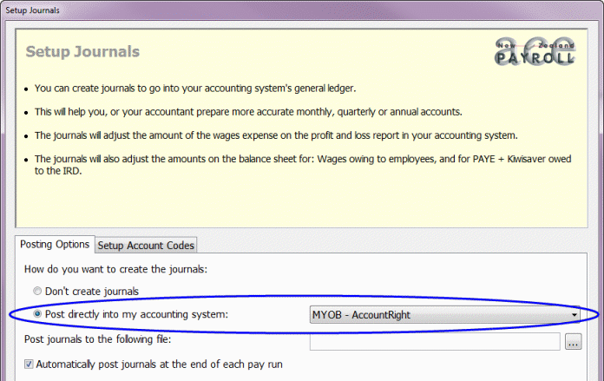Click the browse button beside the file field

(x=573, y=342)
